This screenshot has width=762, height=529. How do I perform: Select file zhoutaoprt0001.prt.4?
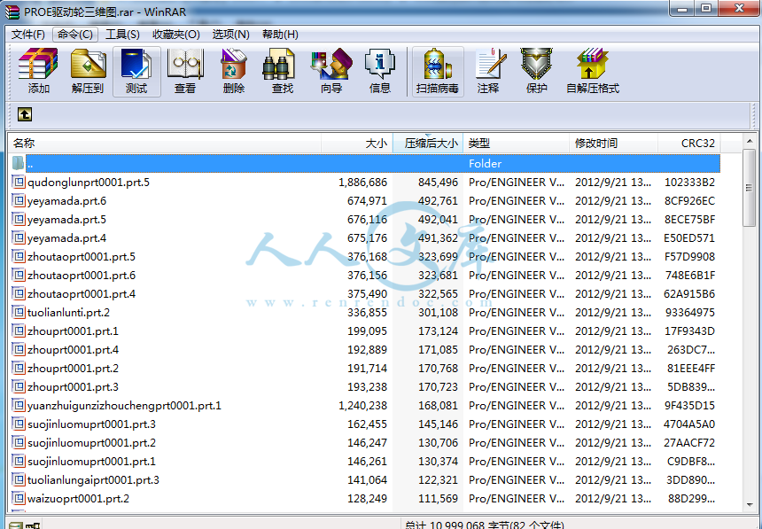click(x=82, y=293)
